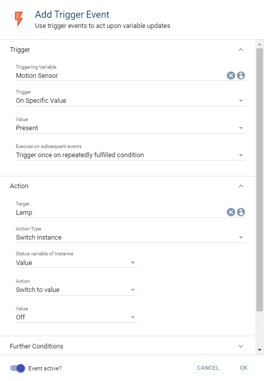Click the CANCEL button
The image size is (264, 381).
[208, 368]
